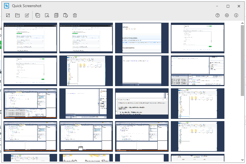Select the zoomed 'Program Files' folder thumbnail
Screen dimensions: 246x164
(86, 158)
